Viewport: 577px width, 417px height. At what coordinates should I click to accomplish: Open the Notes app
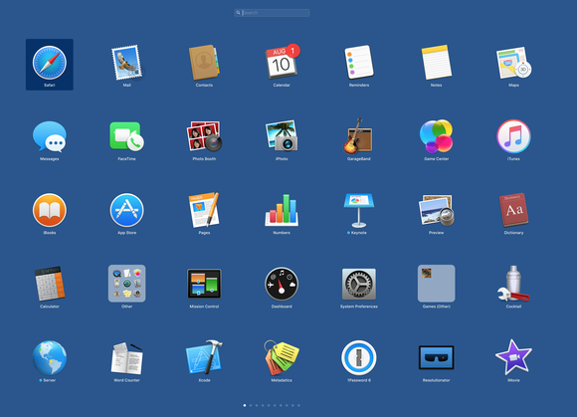point(437,62)
